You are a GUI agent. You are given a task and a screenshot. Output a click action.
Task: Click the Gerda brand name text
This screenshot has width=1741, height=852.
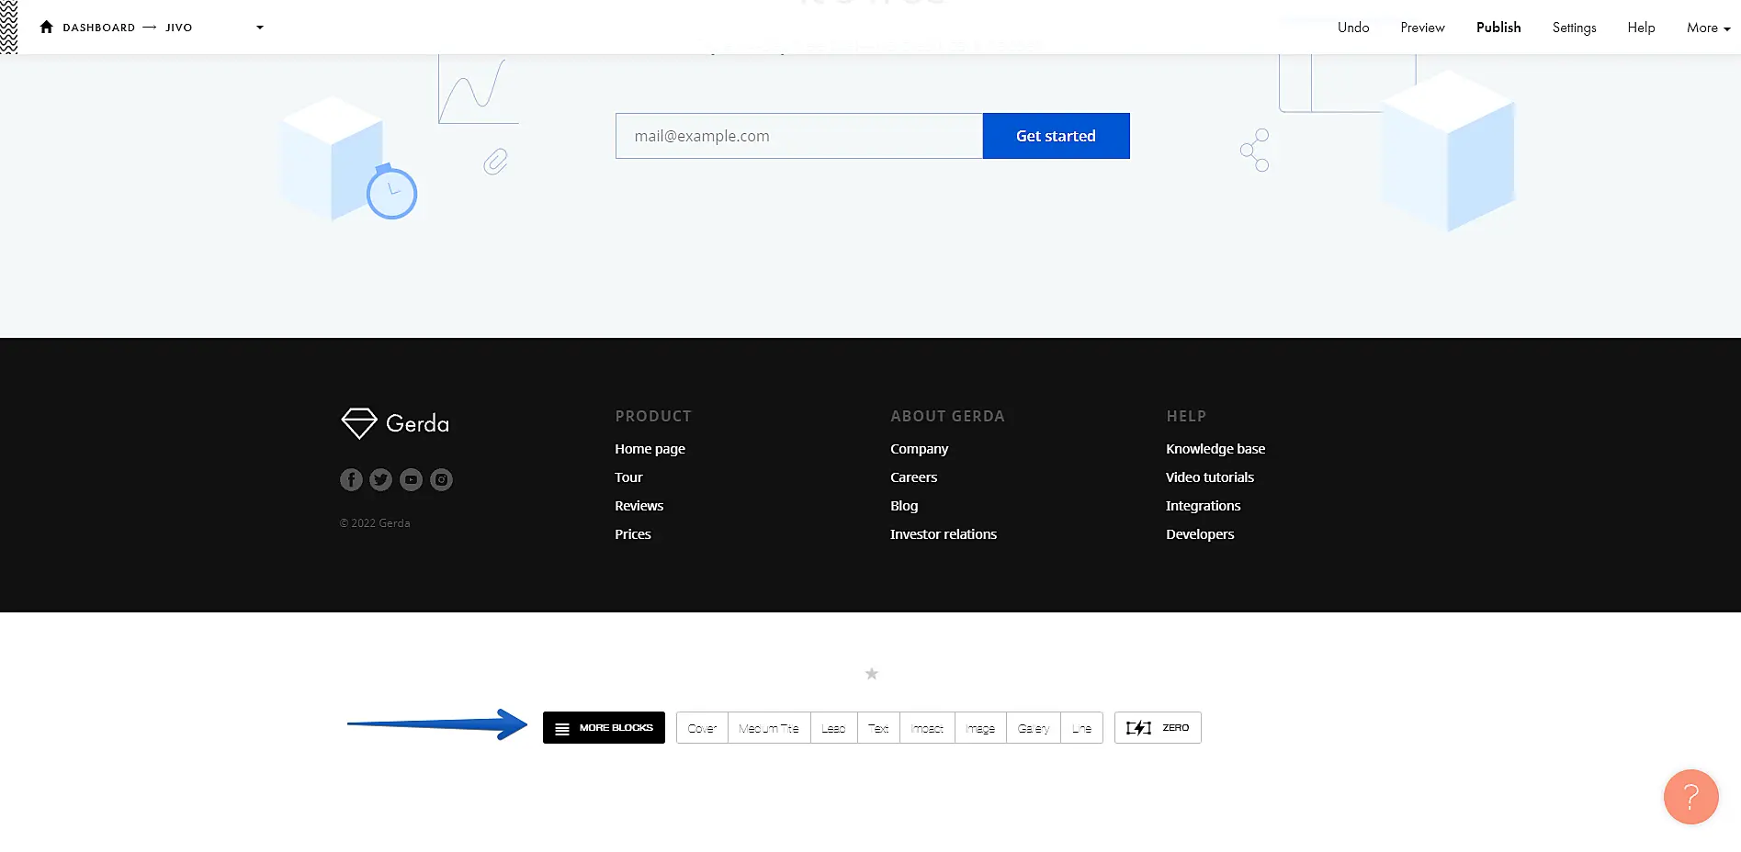417,423
